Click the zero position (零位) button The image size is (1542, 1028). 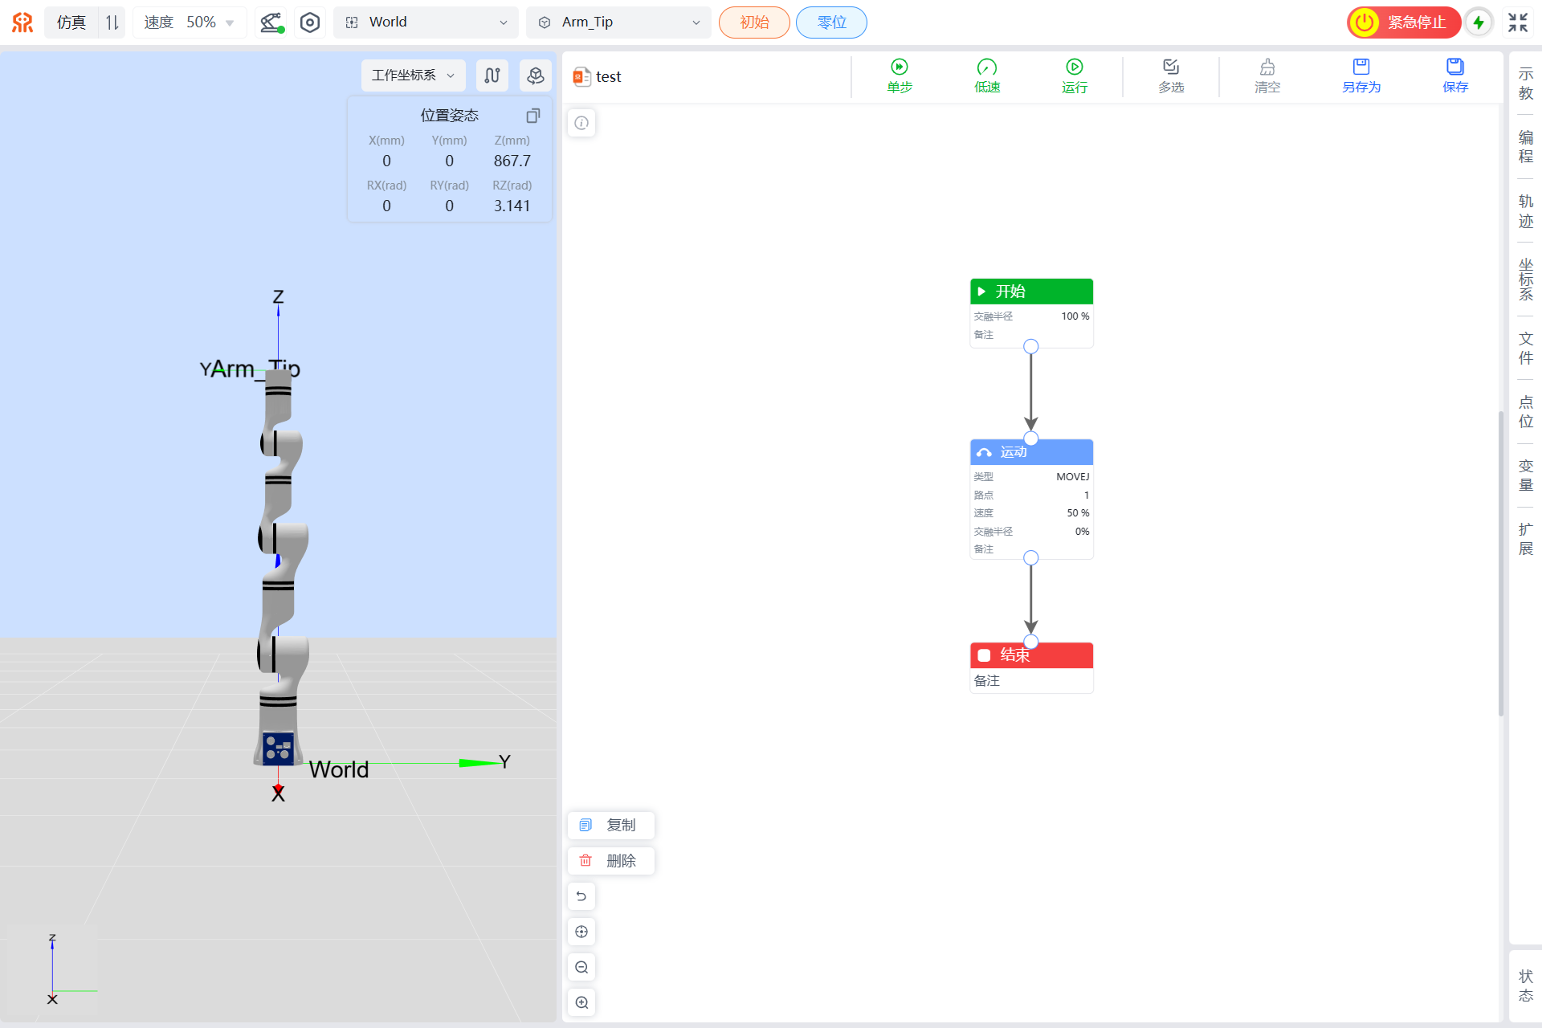(831, 22)
